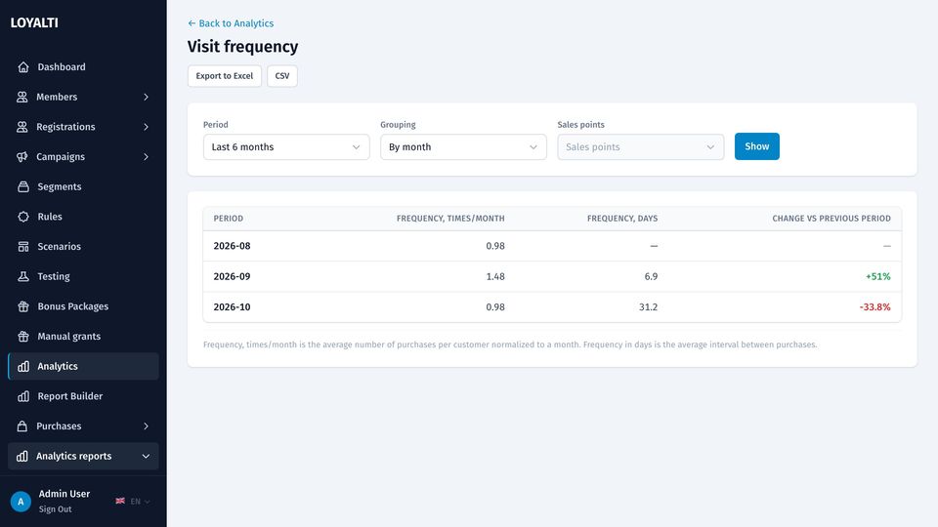
Task: Click the 31.2 days value
Action: point(648,306)
